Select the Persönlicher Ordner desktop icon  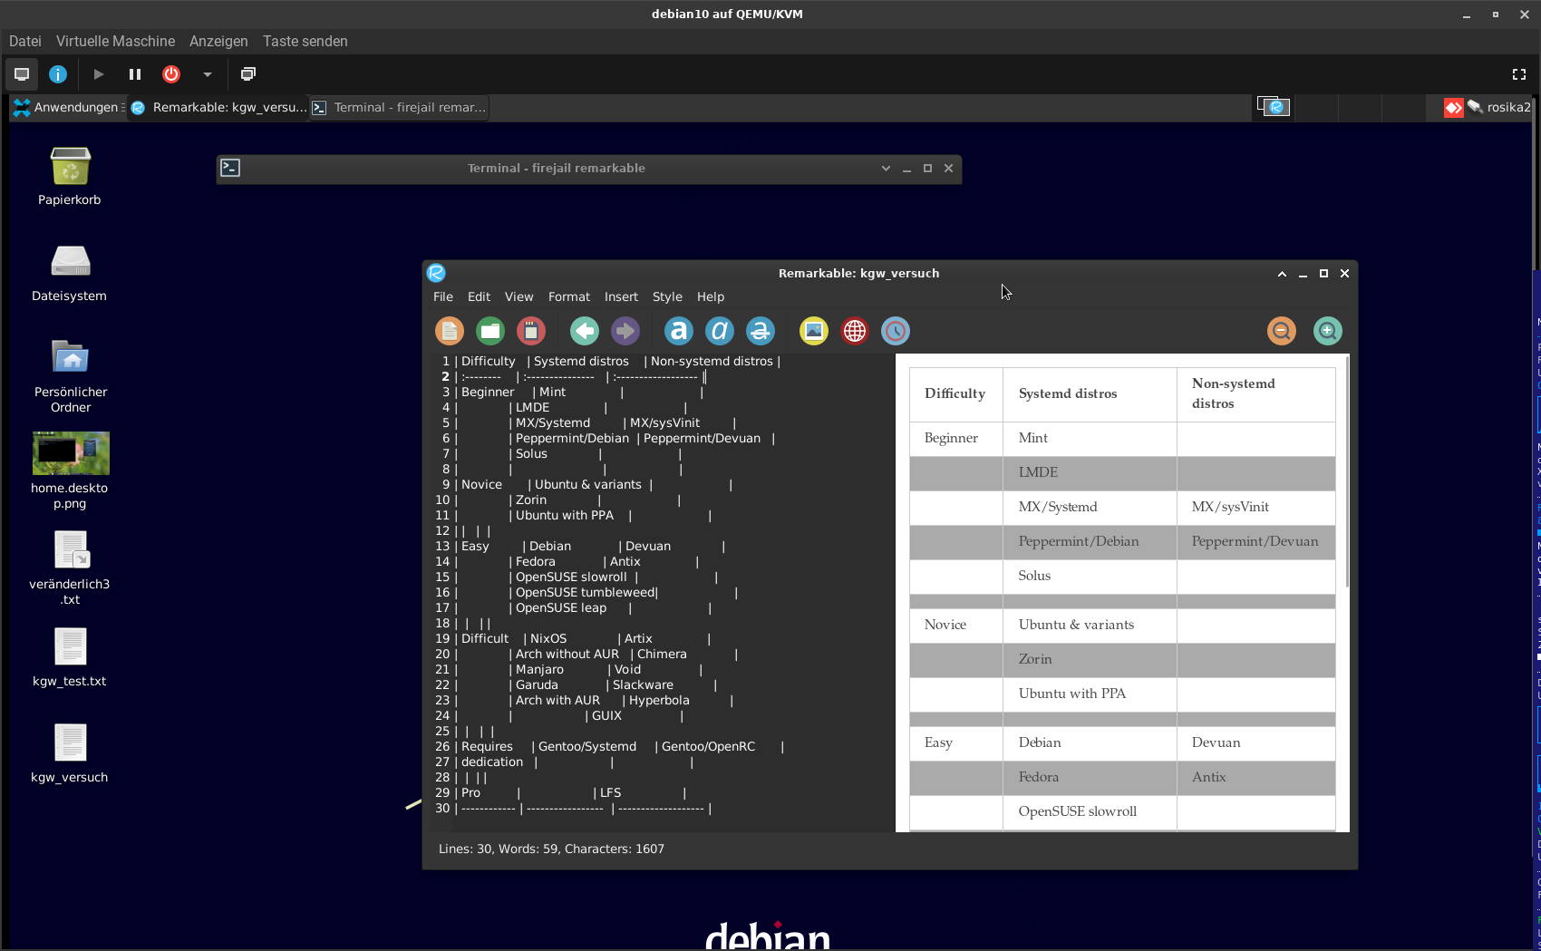[x=71, y=375]
